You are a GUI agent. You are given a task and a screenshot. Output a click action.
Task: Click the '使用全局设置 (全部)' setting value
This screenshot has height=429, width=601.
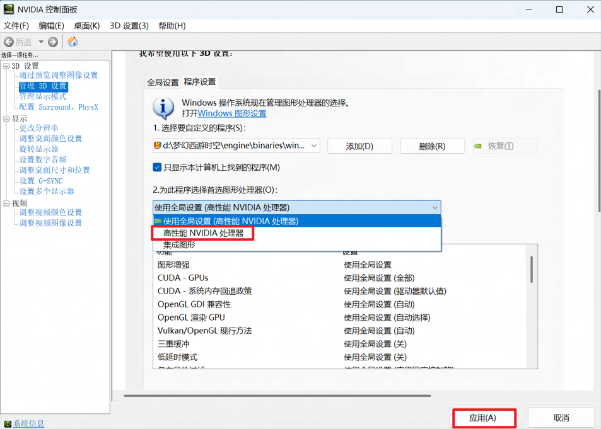coord(379,278)
